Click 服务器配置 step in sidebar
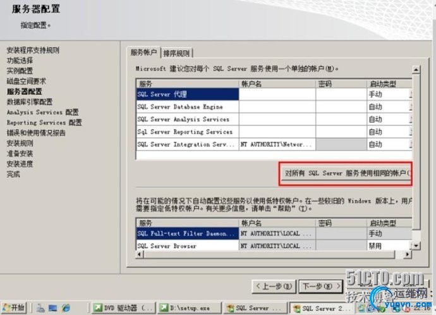The image size is (436, 315). click(25, 91)
